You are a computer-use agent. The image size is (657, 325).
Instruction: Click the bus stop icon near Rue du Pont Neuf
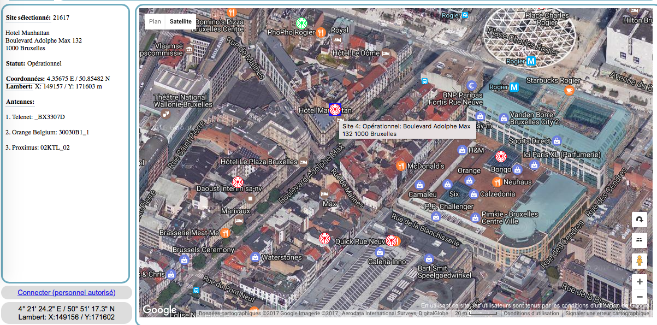click(x=196, y=291)
